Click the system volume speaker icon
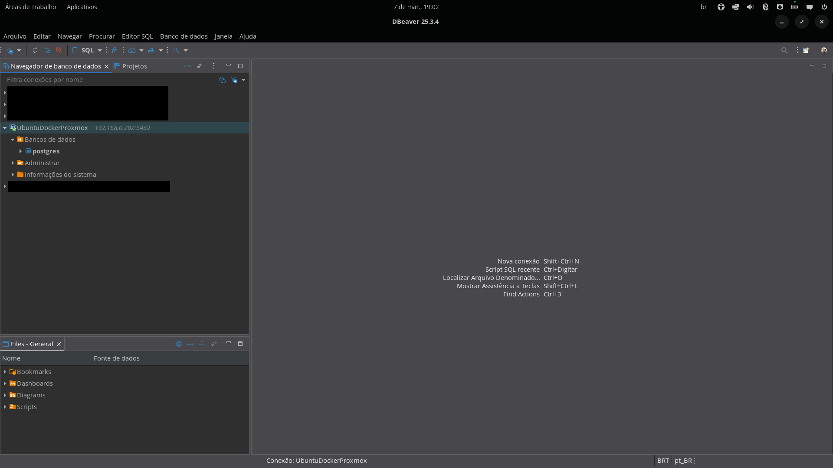This screenshot has height=468, width=833. pyautogui.click(x=750, y=7)
